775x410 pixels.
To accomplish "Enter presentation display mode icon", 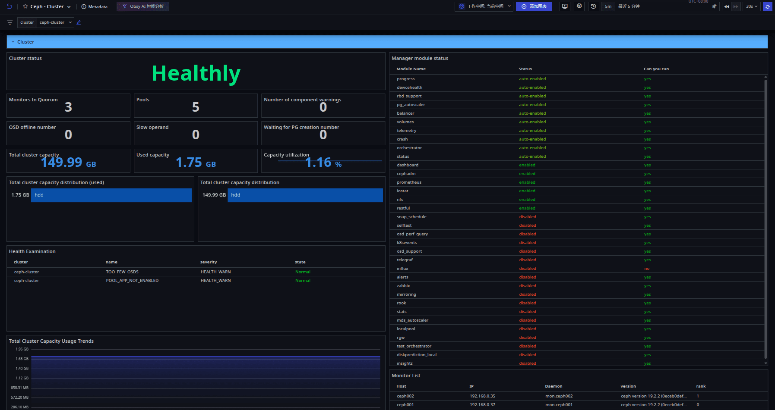I will click(x=565, y=6).
